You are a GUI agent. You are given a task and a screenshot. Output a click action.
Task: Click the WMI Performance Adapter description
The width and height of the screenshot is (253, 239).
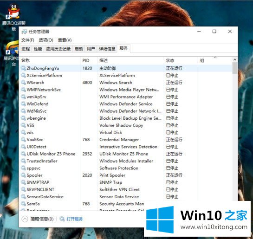pos(126,97)
